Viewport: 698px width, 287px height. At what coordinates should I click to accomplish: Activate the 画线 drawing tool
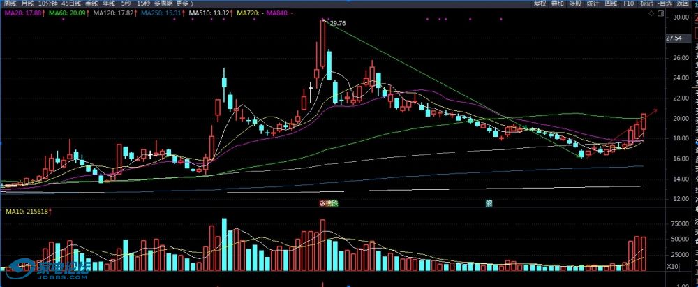(610, 3)
